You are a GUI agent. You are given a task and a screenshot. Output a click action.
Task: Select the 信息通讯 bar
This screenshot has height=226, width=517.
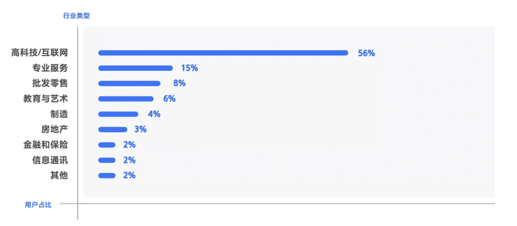(x=107, y=160)
